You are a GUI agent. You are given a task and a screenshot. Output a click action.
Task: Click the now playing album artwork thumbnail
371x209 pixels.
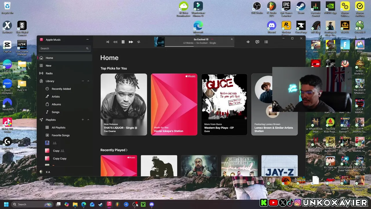tap(159, 42)
